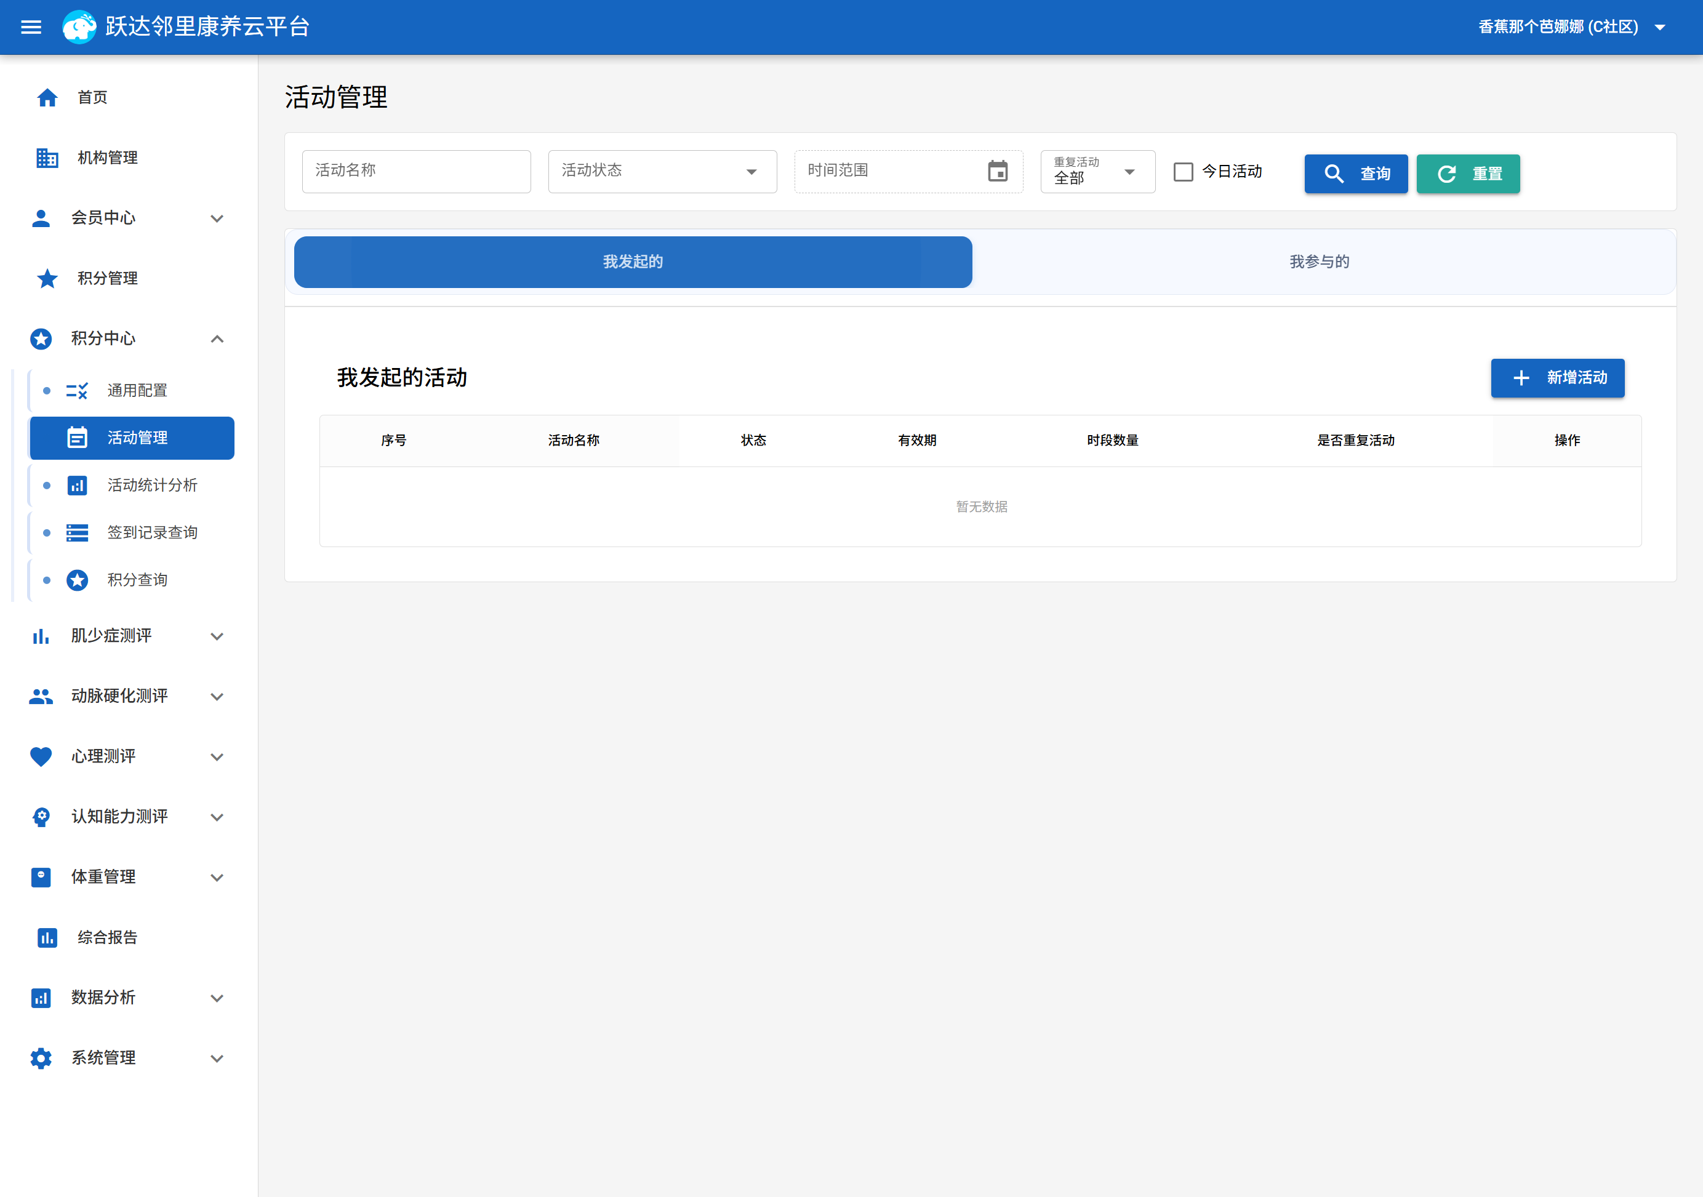The width and height of the screenshot is (1703, 1197).
Task: Expand the 会员中心 chevron
Action: point(217,218)
